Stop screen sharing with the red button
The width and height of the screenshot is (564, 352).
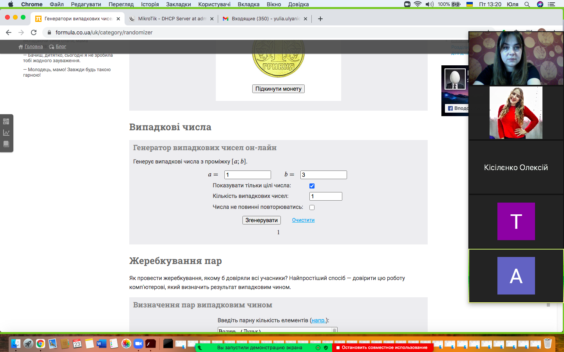[383, 347]
